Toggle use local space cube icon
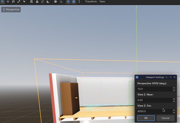180x123 pixels. (x=55, y=2)
